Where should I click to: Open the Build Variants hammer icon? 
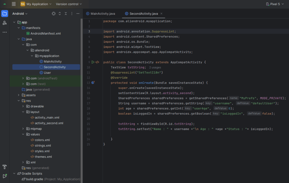point(5,167)
